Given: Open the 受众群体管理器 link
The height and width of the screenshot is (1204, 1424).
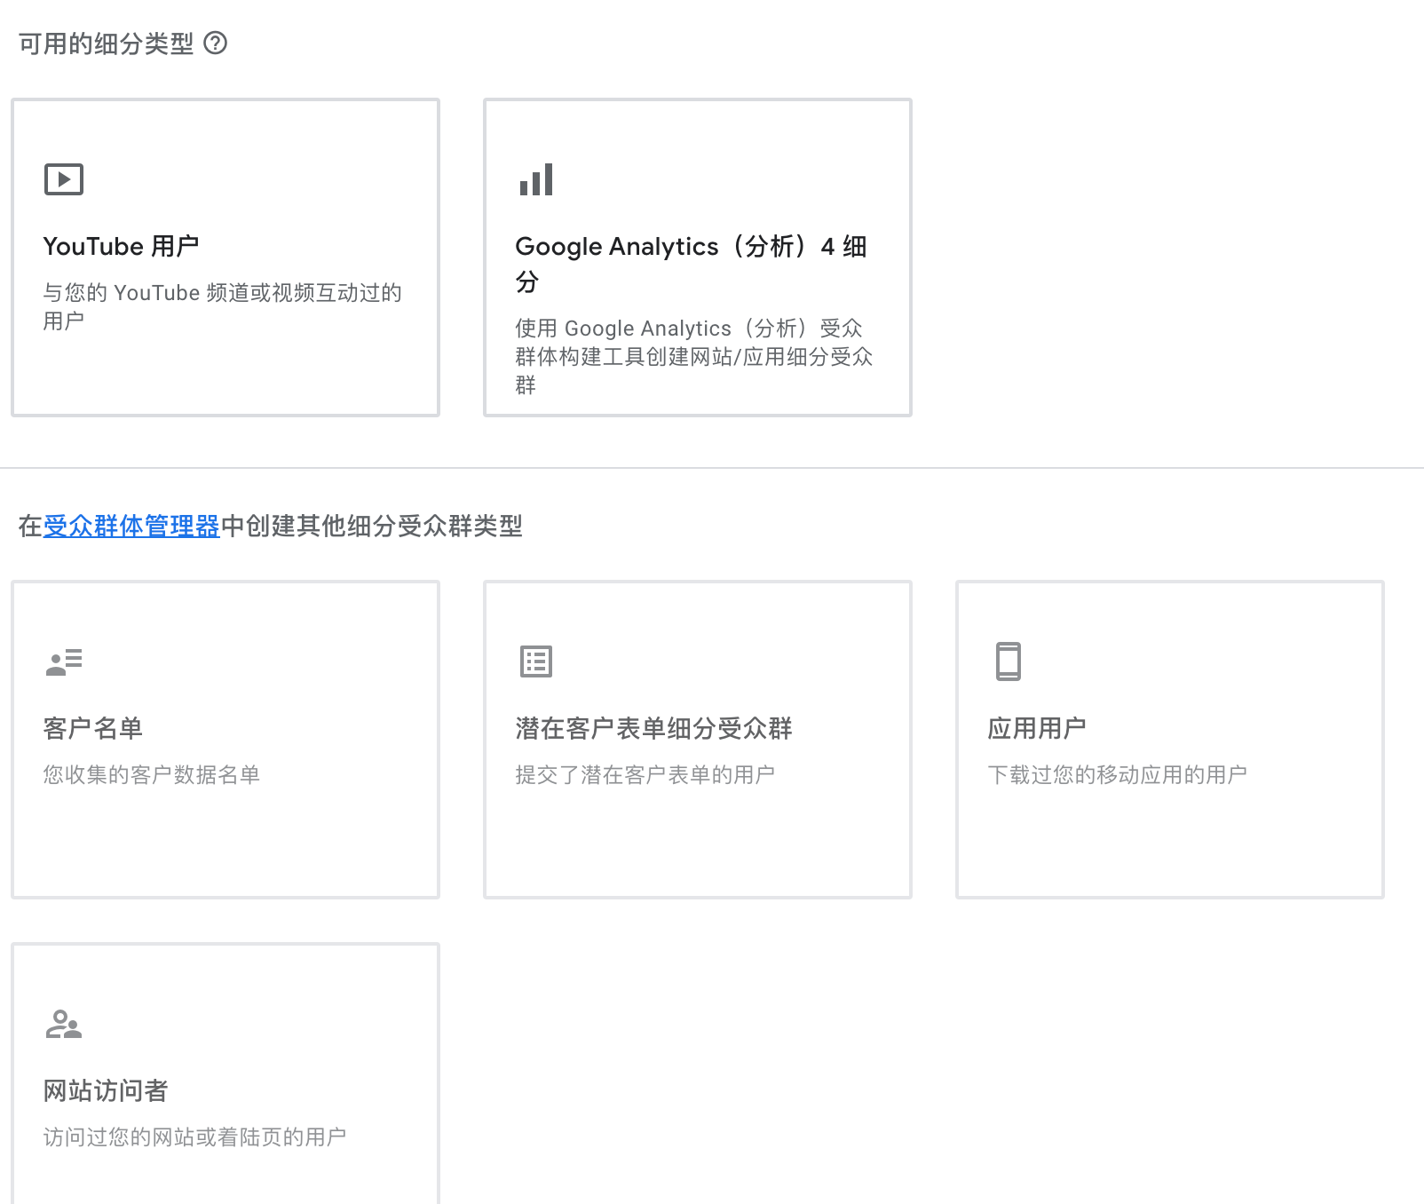Looking at the screenshot, I should tap(131, 527).
